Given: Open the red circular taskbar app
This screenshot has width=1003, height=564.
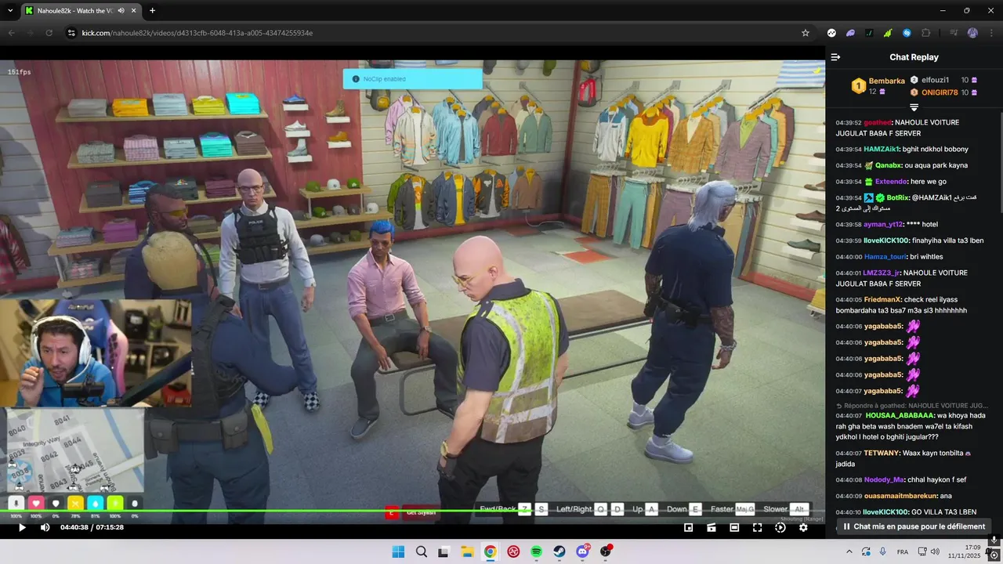Looking at the screenshot, I should click(513, 551).
